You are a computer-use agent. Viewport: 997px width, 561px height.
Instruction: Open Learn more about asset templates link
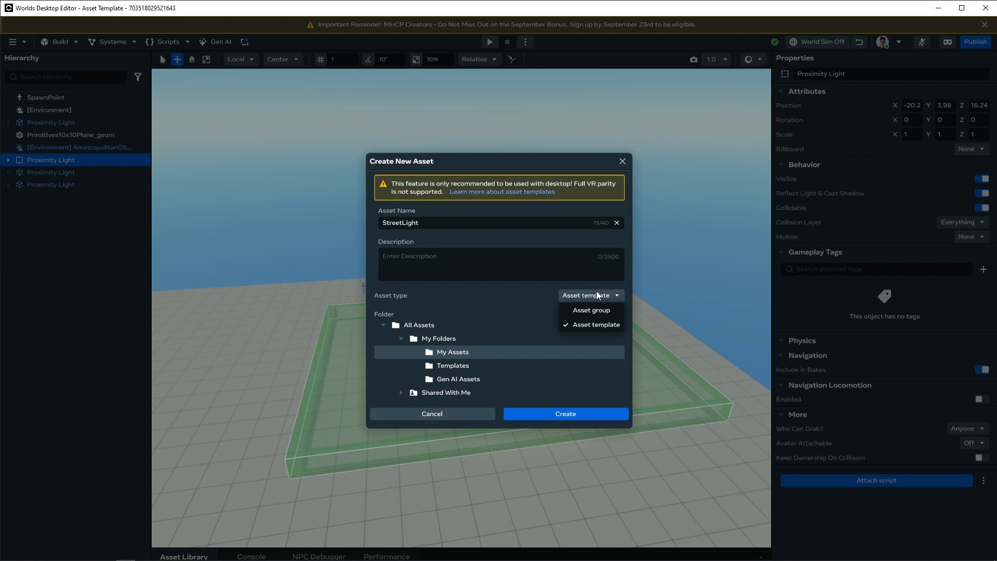coord(502,192)
